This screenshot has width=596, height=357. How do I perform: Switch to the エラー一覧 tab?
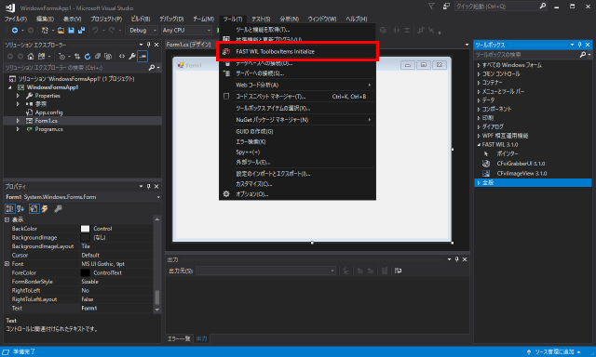pos(179,338)
